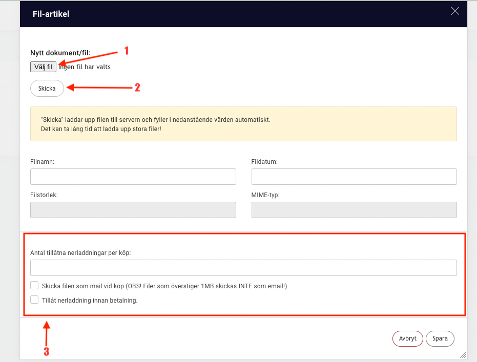The height and width of the screenshot is (362, 477).
Task: Focus the Filnamn text field
Action: pos(133,177)
